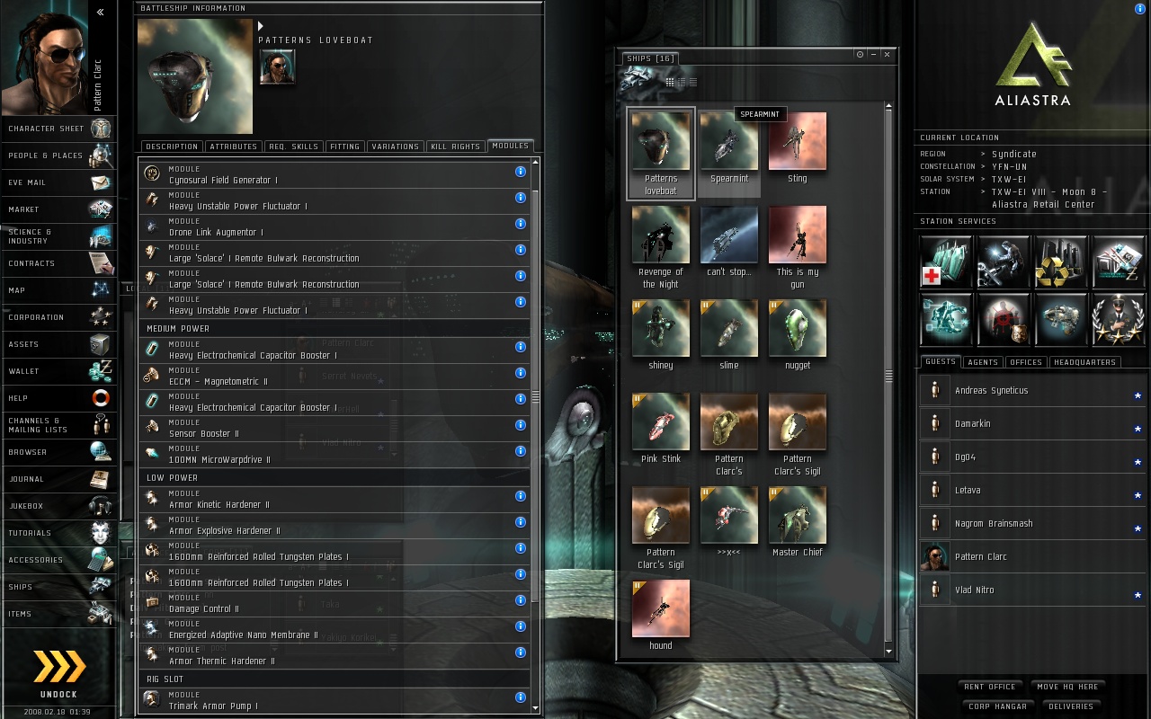Click the Rent Office button
The image size is (1151, 719).
(x=989, y=687)
